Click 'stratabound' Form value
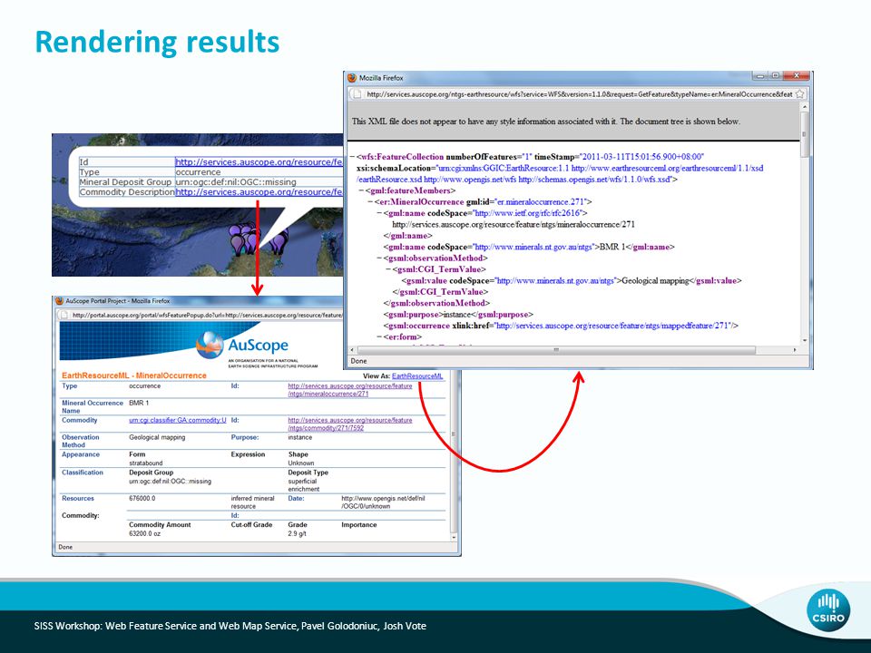 (145, 463)
